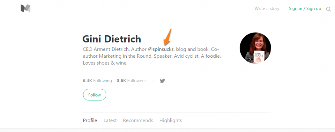Click the 'CEO Arment Dietrich' bio text
The image size is (335, 132).
click(105, 50)
